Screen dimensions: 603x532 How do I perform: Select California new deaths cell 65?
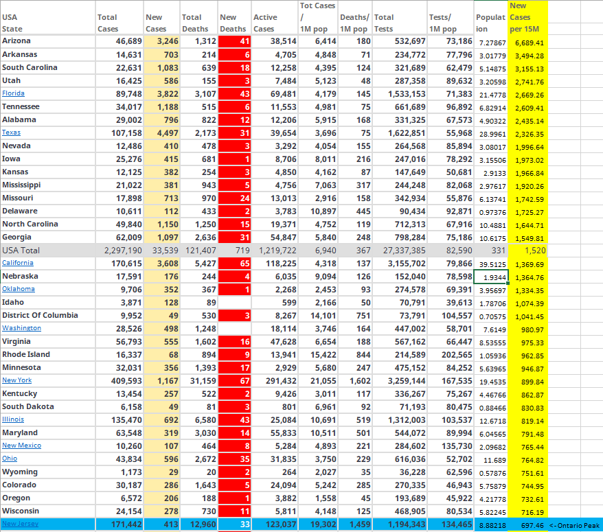point(235,264)
